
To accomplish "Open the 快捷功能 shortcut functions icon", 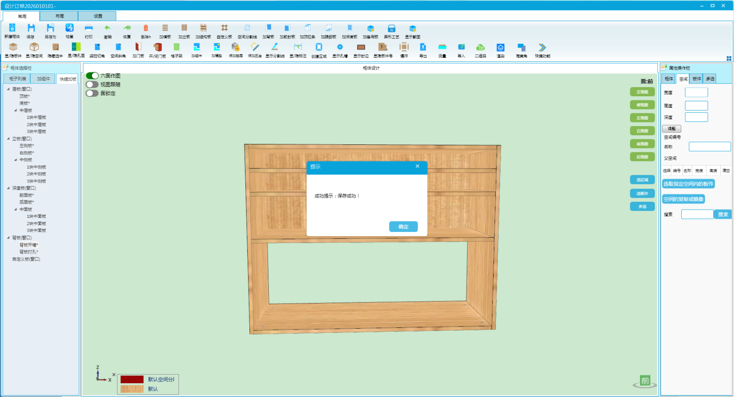I will point(542,47).
